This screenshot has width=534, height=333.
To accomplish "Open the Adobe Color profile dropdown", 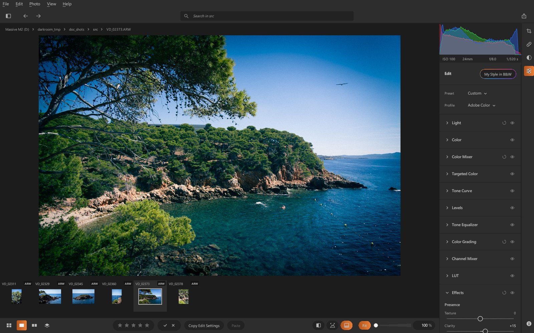I will pyautogui.click(x=482, y=105).
